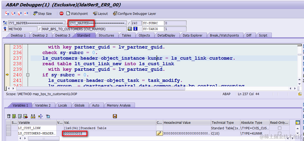Select the Tables tab

point(126,35)
